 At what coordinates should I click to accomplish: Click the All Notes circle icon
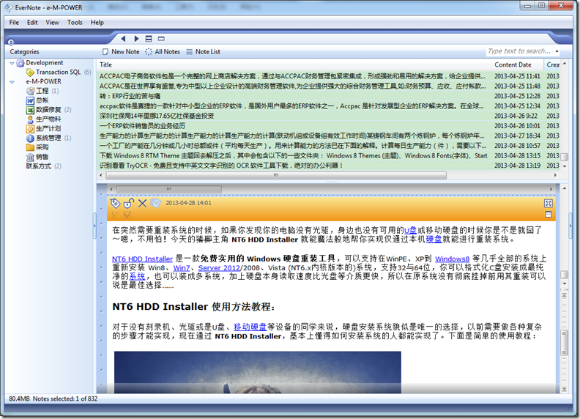149,52
